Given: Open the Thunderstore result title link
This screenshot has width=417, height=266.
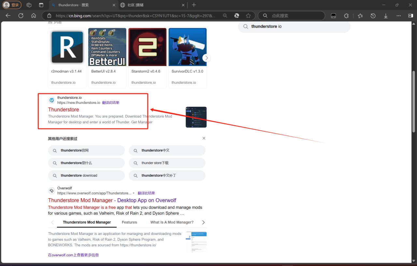Looking at the screenshot, I should pyautogui.click(x=64, y=109).
